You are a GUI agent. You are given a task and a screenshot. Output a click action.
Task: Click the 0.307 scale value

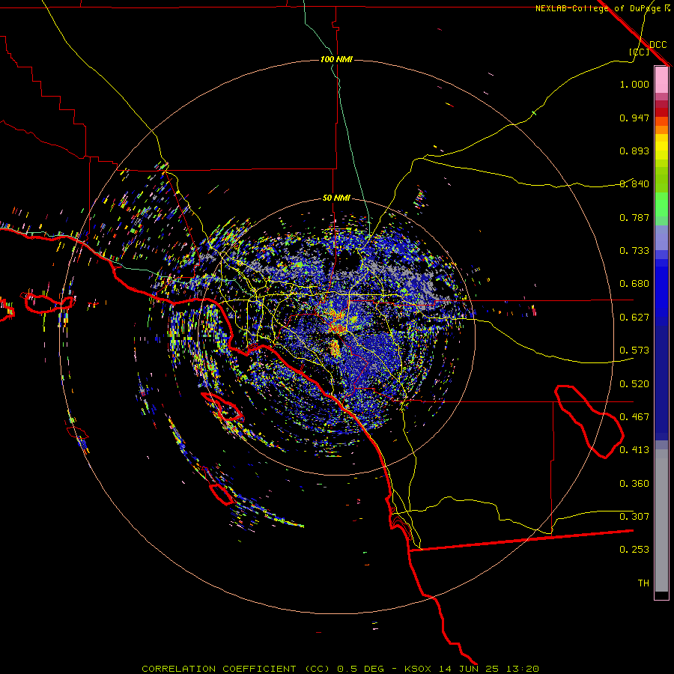(x=634, y=517)
